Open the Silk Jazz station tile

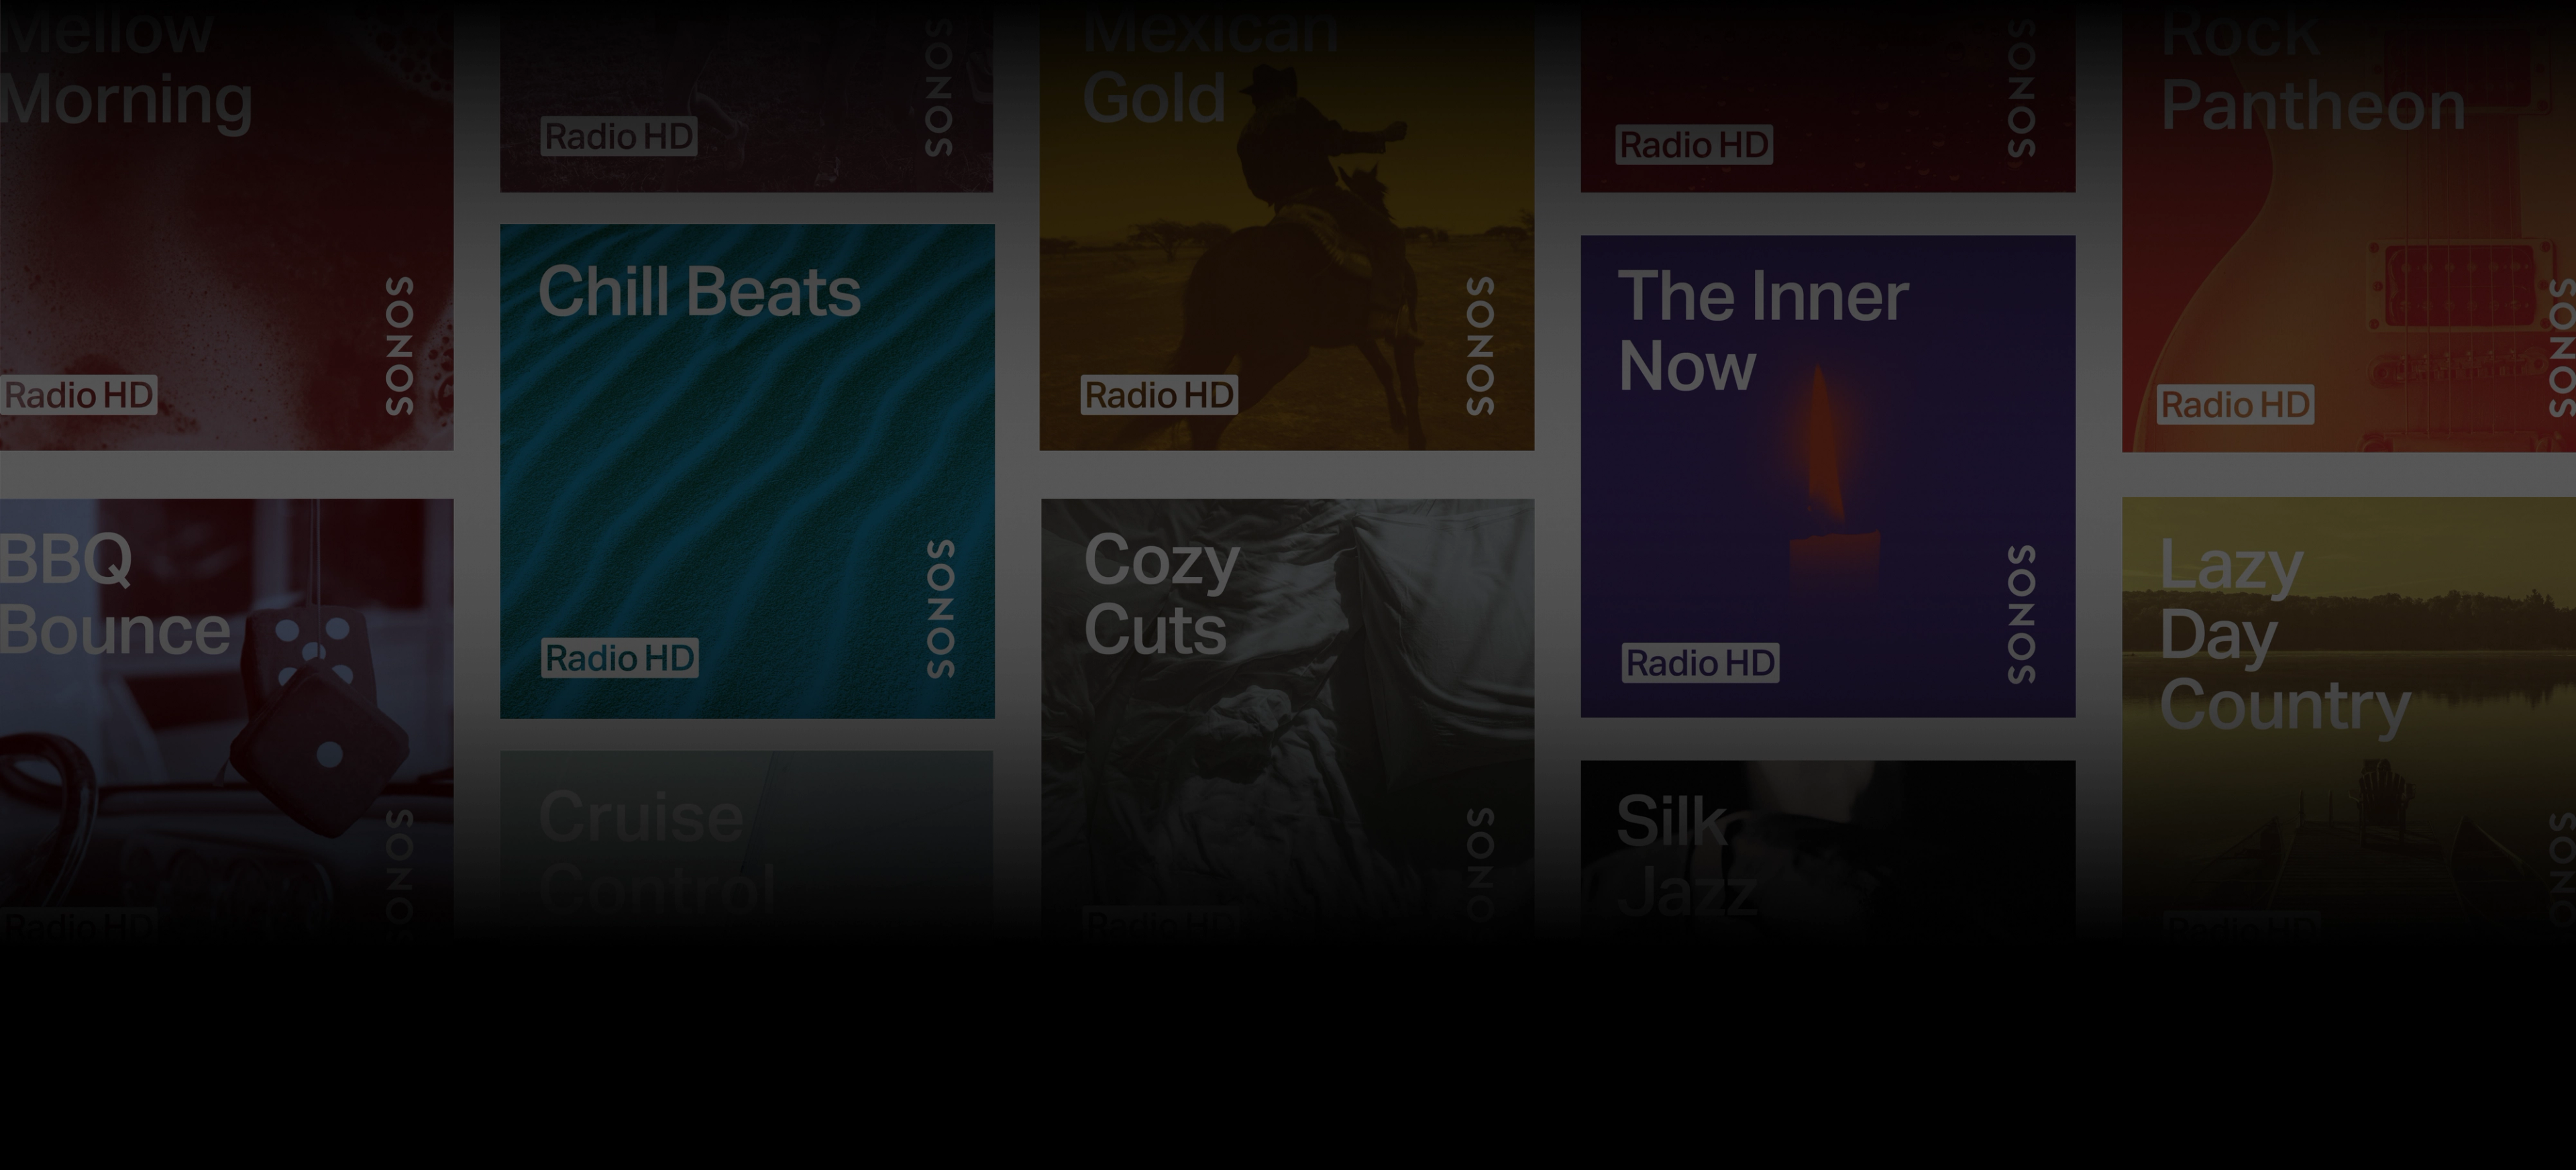coord(1828,851)
